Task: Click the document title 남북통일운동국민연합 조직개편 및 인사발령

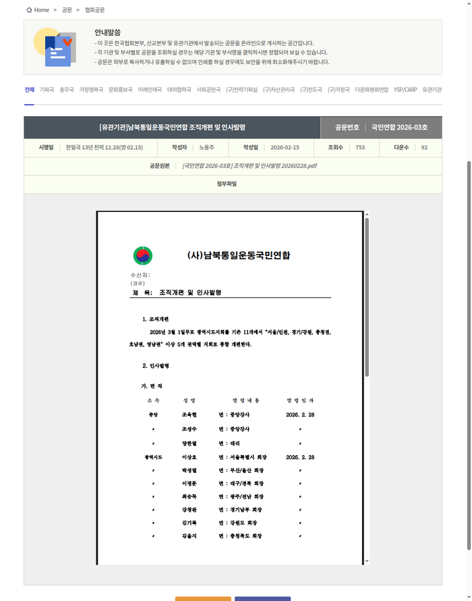Action: click(172, 127)
